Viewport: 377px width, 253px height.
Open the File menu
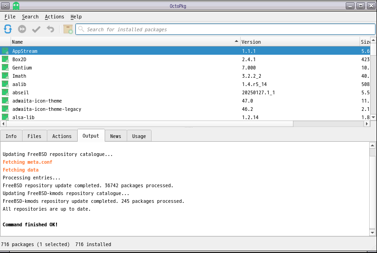[10, 17]
